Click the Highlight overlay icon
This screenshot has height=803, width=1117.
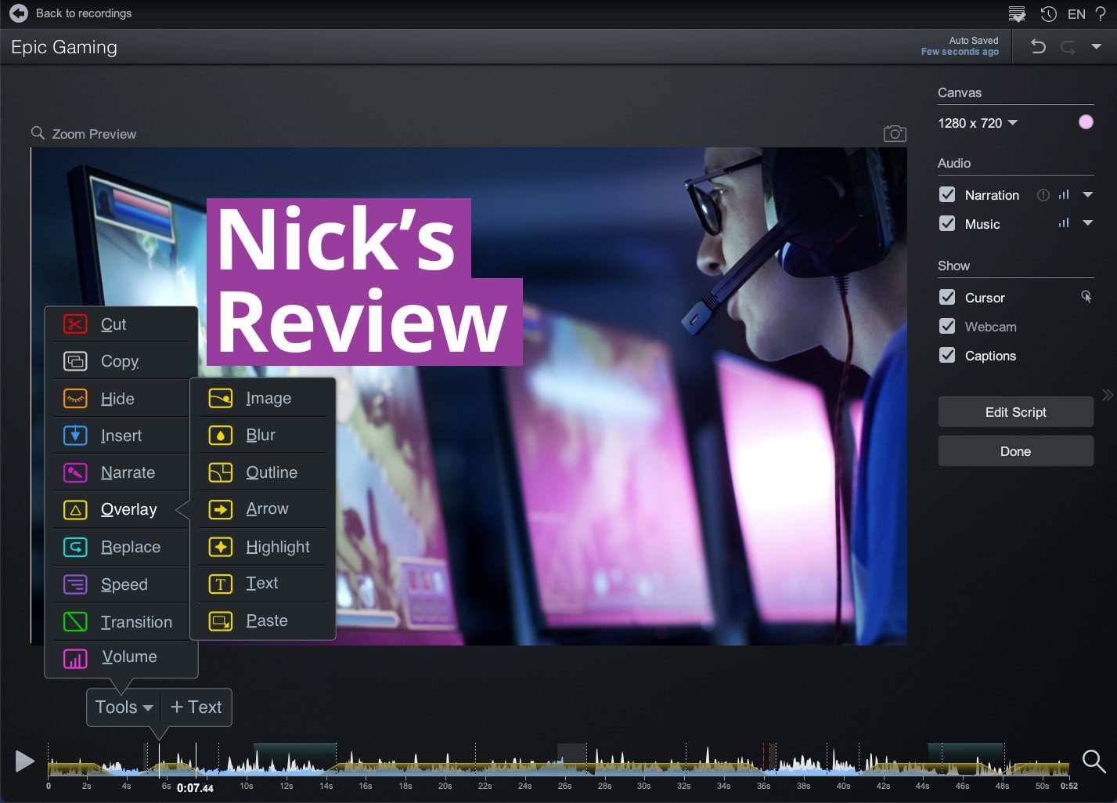click(221, 547)
